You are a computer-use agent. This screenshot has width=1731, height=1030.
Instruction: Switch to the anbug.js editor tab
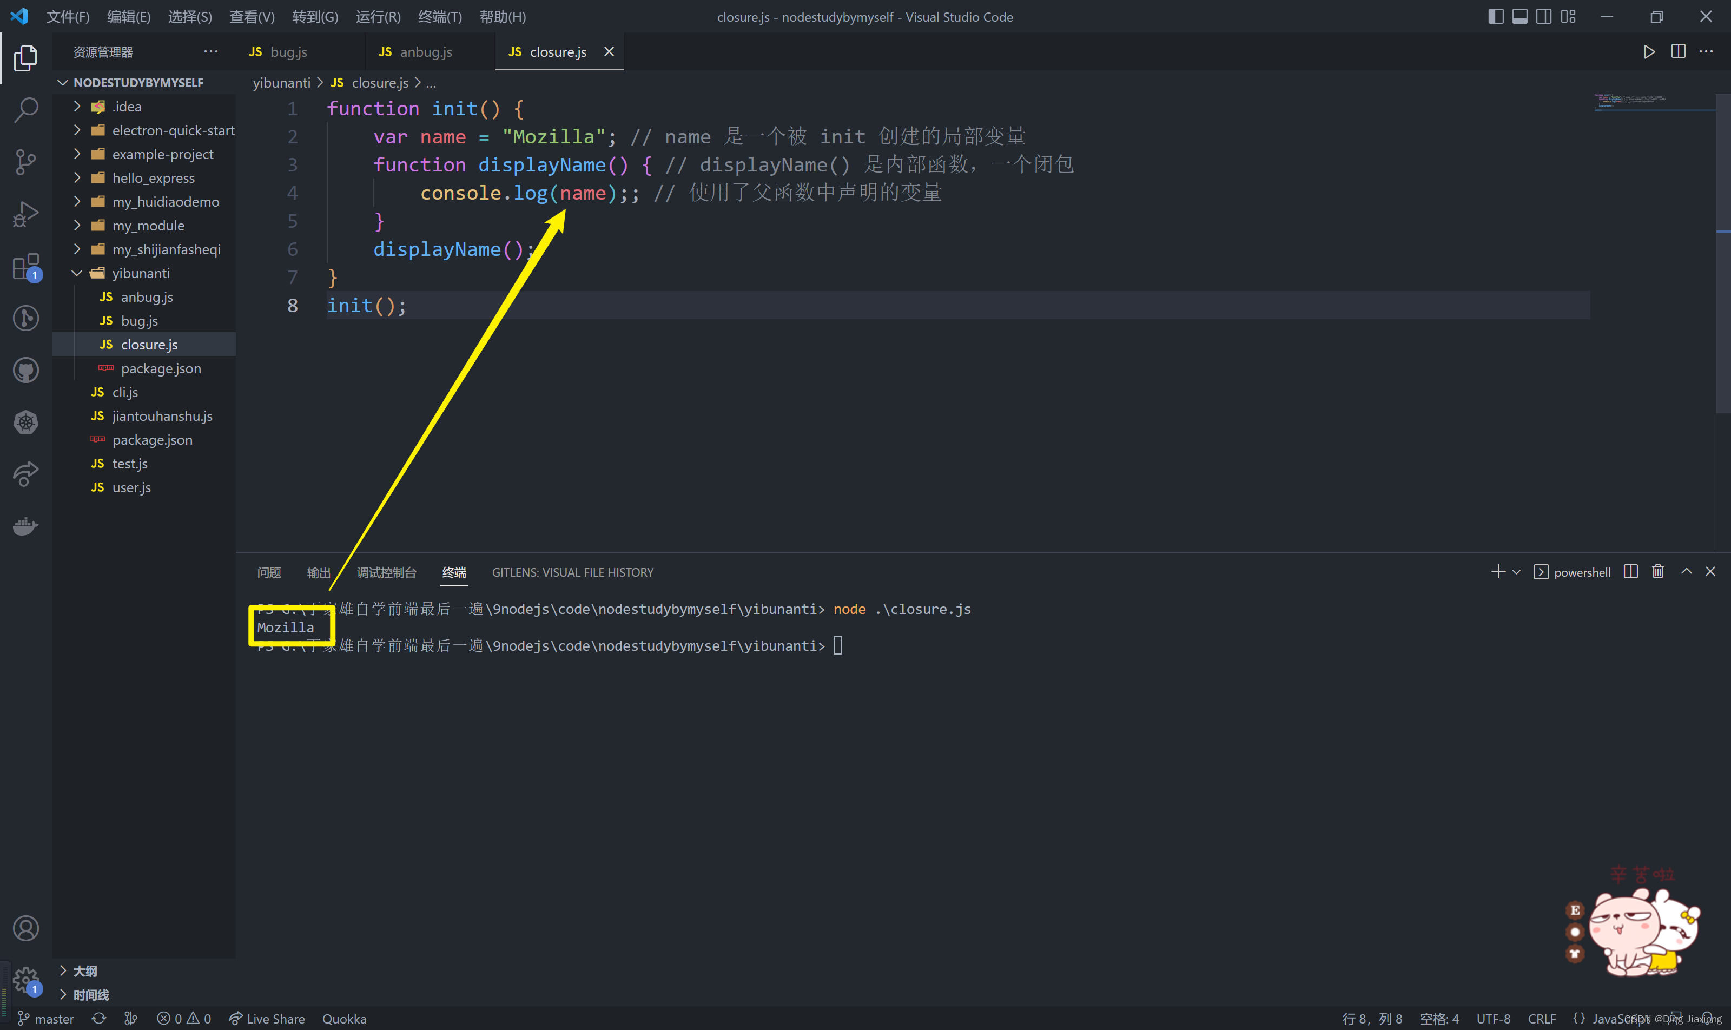point(426,52)
